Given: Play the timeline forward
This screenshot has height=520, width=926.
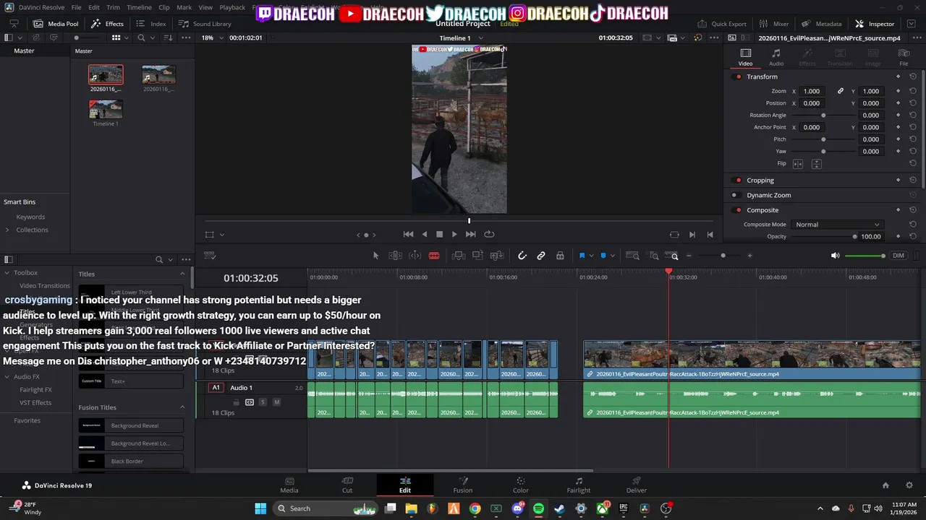Looking at the screenshot, I should click(x=454, y=234).
